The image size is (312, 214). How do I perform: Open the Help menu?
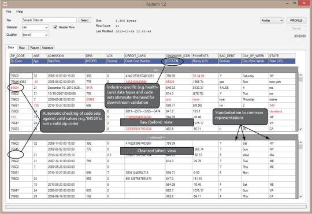click(20, 12)
